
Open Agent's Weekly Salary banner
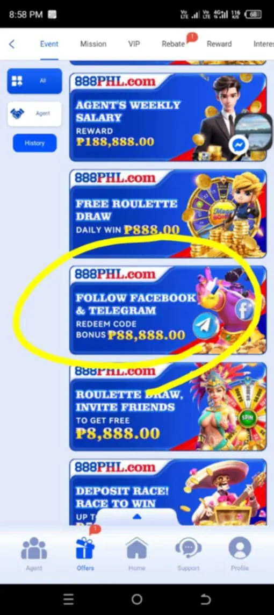click(168, 117)
